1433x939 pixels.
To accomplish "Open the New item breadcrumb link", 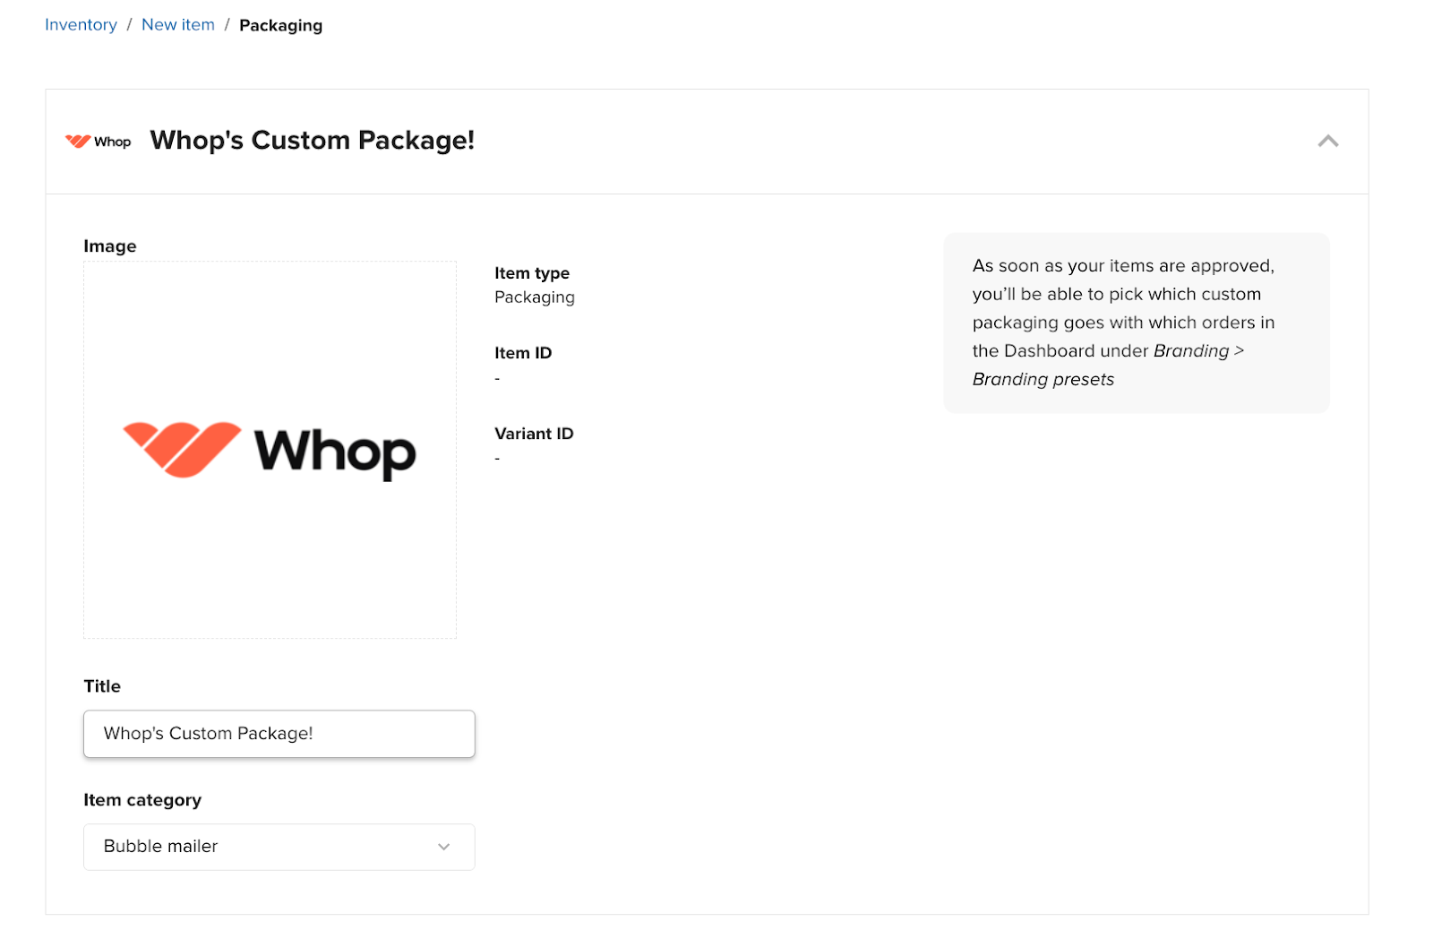I will 177,24.
